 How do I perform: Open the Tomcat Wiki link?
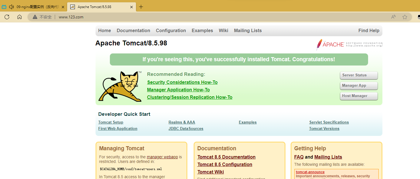coord(211,172)
